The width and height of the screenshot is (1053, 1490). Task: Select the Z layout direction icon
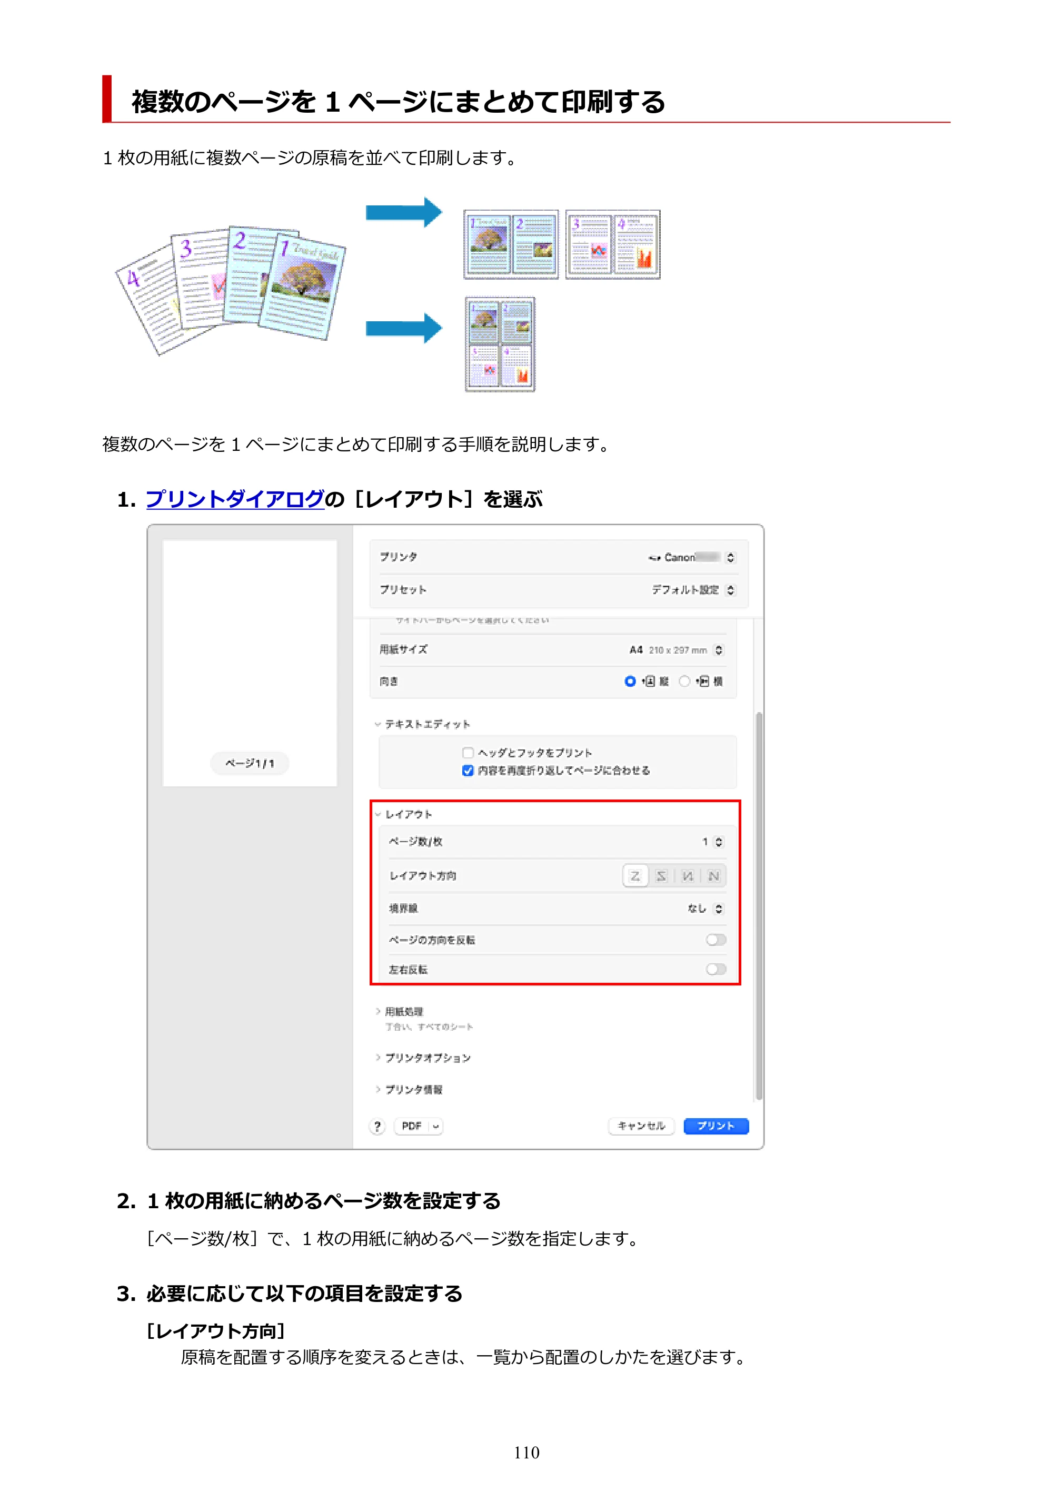[635, 876]
